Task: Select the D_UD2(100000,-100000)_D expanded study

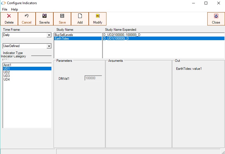Action: [122, 35]
